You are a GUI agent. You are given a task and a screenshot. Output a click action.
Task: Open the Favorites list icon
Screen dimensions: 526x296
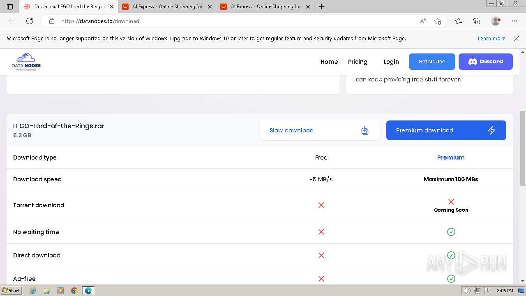[x=459, y=21]
